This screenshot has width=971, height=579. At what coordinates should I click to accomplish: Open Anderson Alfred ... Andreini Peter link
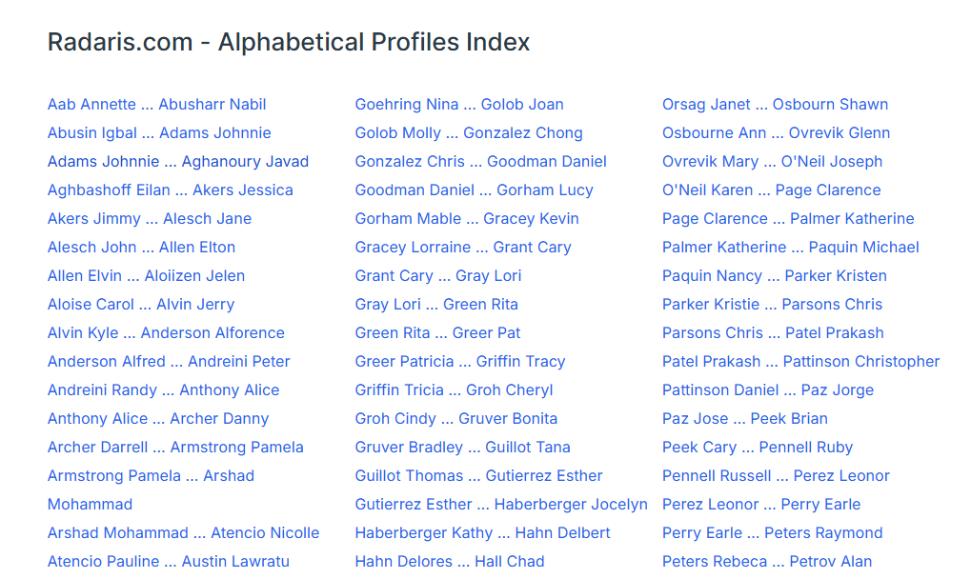click(169, 362)
